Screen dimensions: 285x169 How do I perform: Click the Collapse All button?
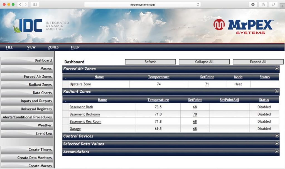[204, 62]
